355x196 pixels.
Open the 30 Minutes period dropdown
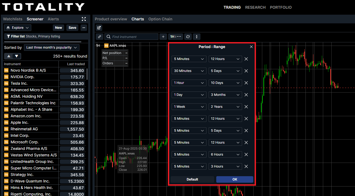click(x=189, y=71)
